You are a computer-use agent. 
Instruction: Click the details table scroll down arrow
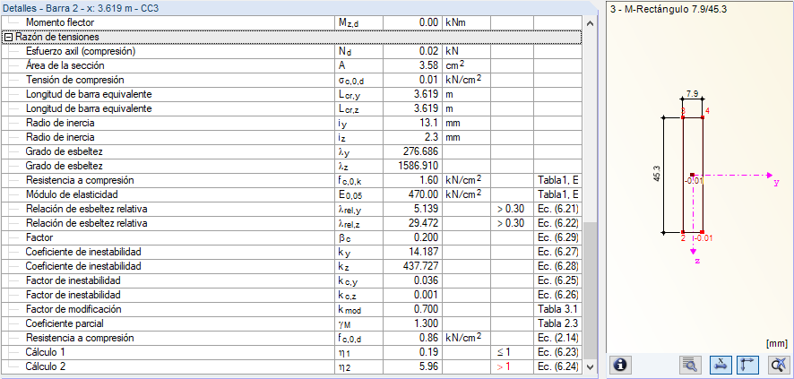pos(590,366)
